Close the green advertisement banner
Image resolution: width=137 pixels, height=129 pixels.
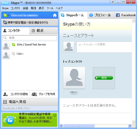tap(55, 115)
